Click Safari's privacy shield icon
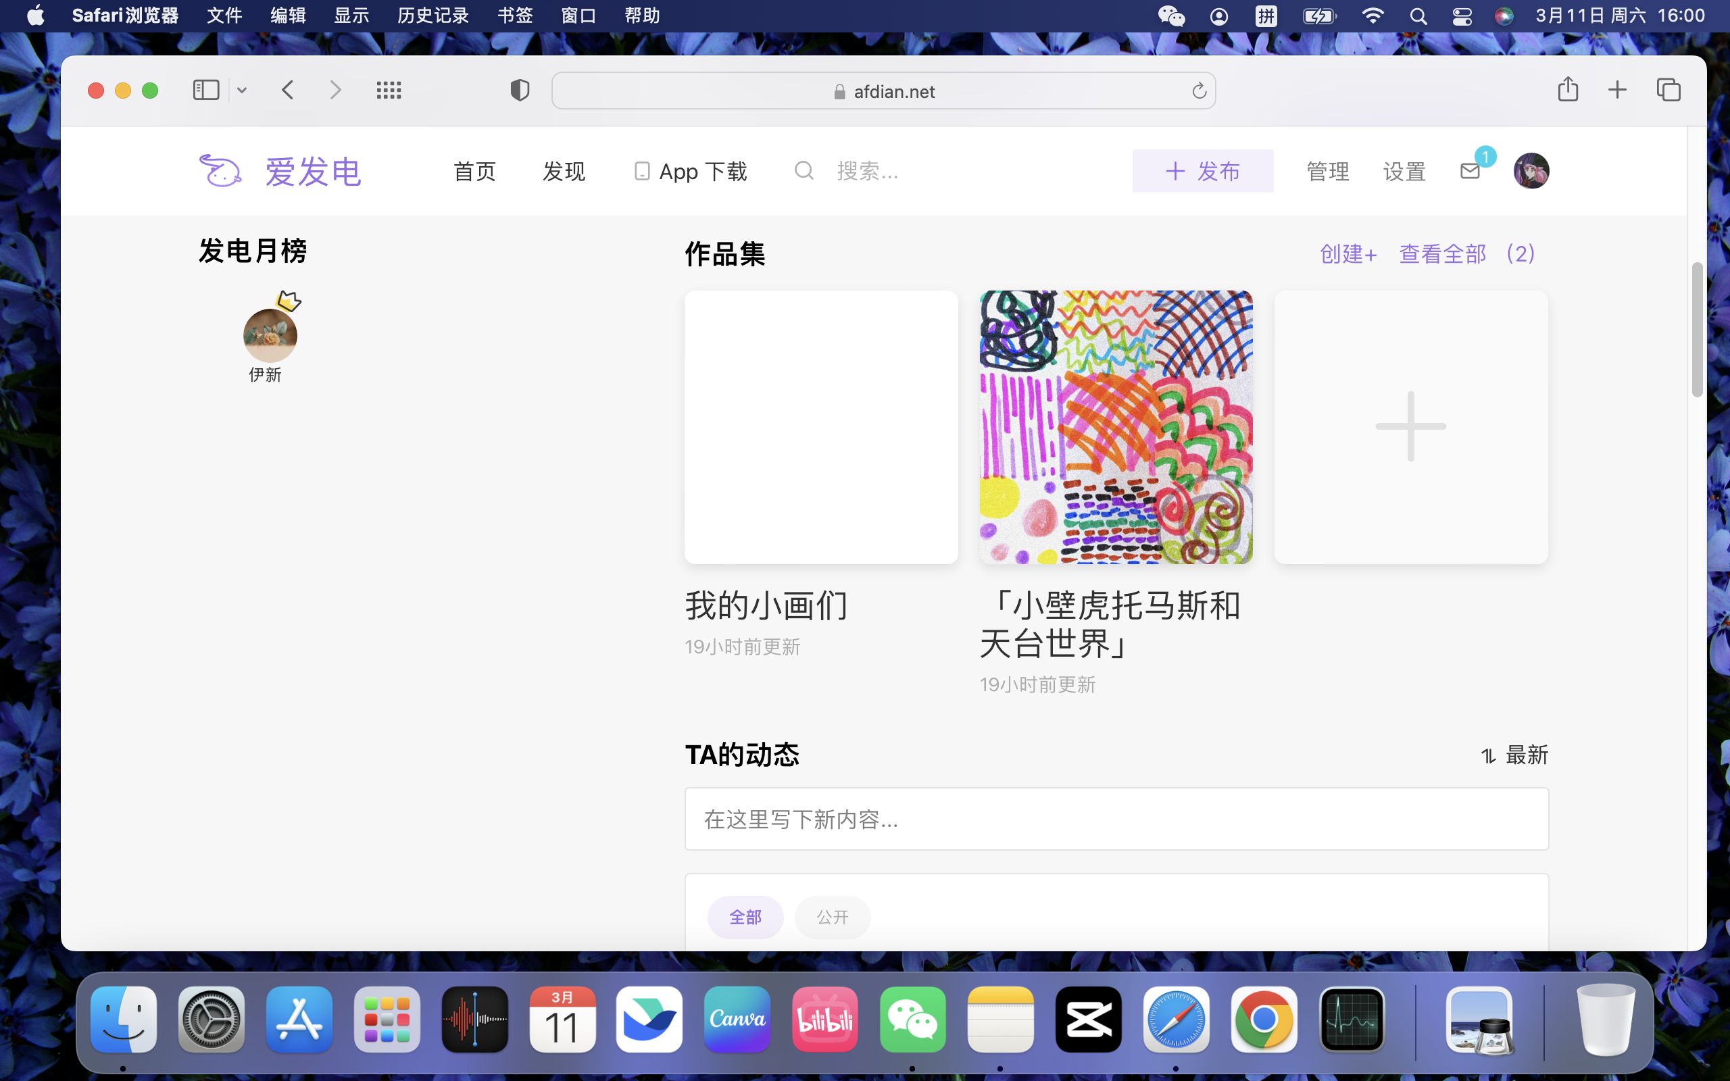The image size is (1730, 1081). pos(520,90)
